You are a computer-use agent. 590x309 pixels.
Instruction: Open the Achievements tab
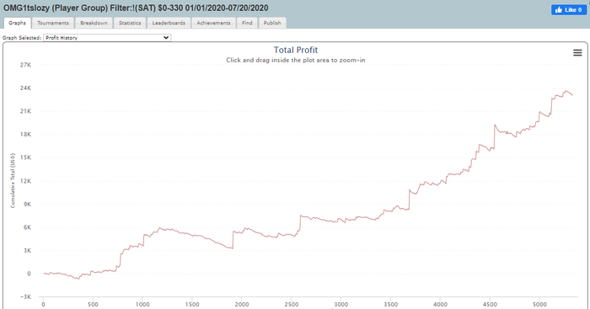click(213, 23)
